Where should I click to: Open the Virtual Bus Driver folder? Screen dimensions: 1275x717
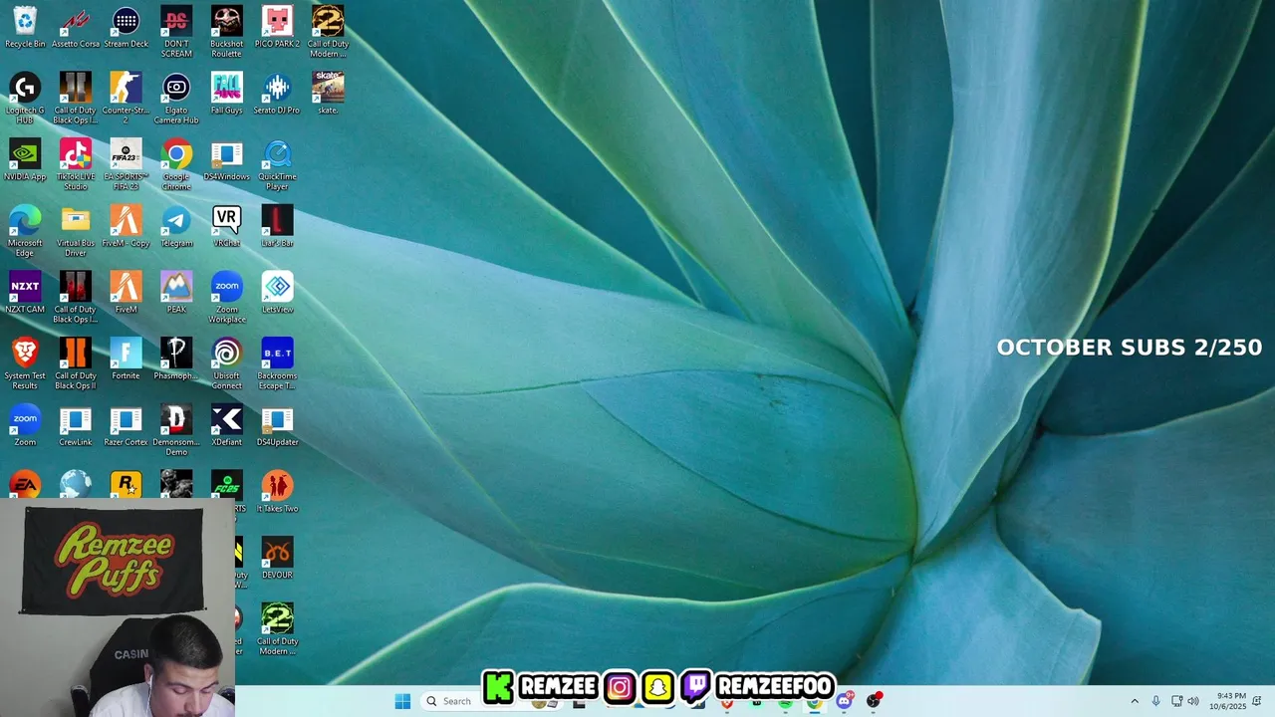(x=76, y=230)
